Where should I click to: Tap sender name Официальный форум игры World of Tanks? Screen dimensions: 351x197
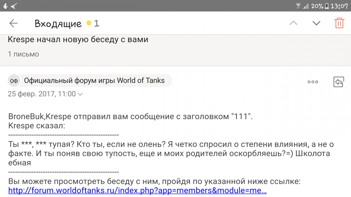point(94,81)
